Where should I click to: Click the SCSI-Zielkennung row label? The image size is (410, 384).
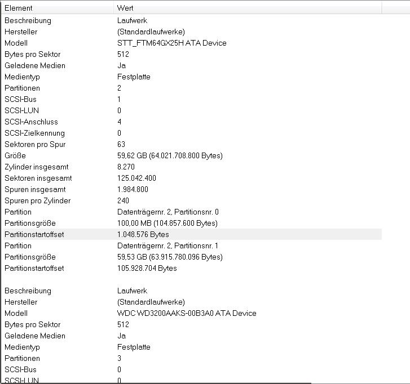pyautogui.click(x=34, y=133)
